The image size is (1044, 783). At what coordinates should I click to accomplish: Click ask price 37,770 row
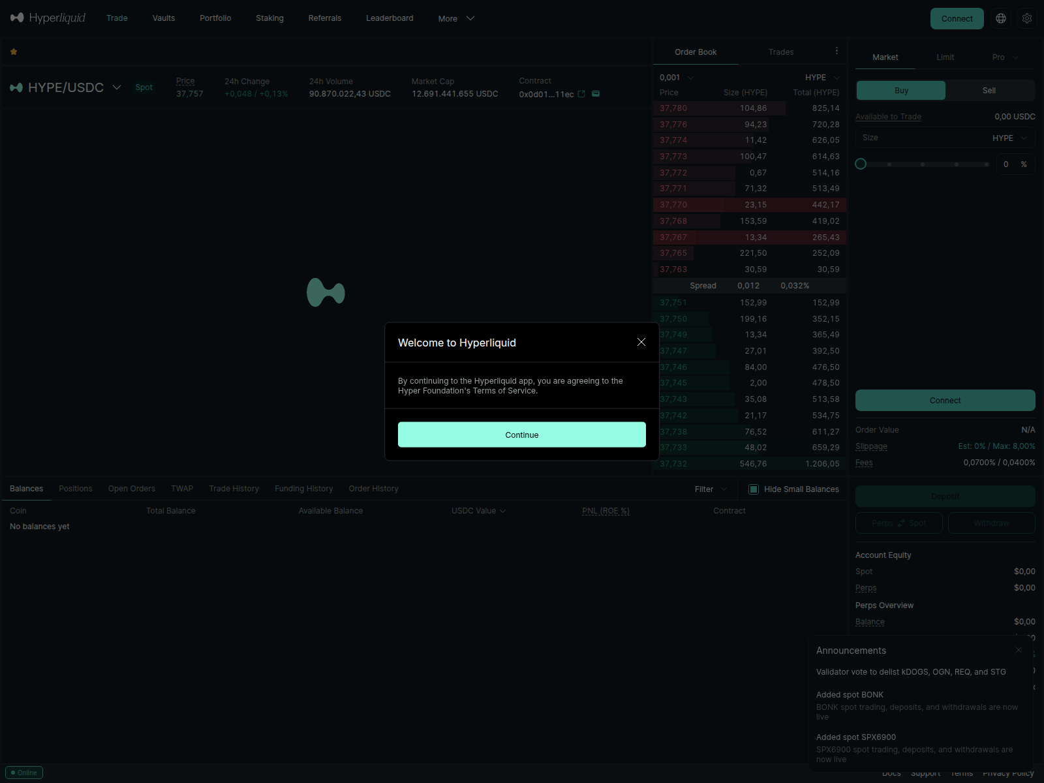[x=750, y=205]
